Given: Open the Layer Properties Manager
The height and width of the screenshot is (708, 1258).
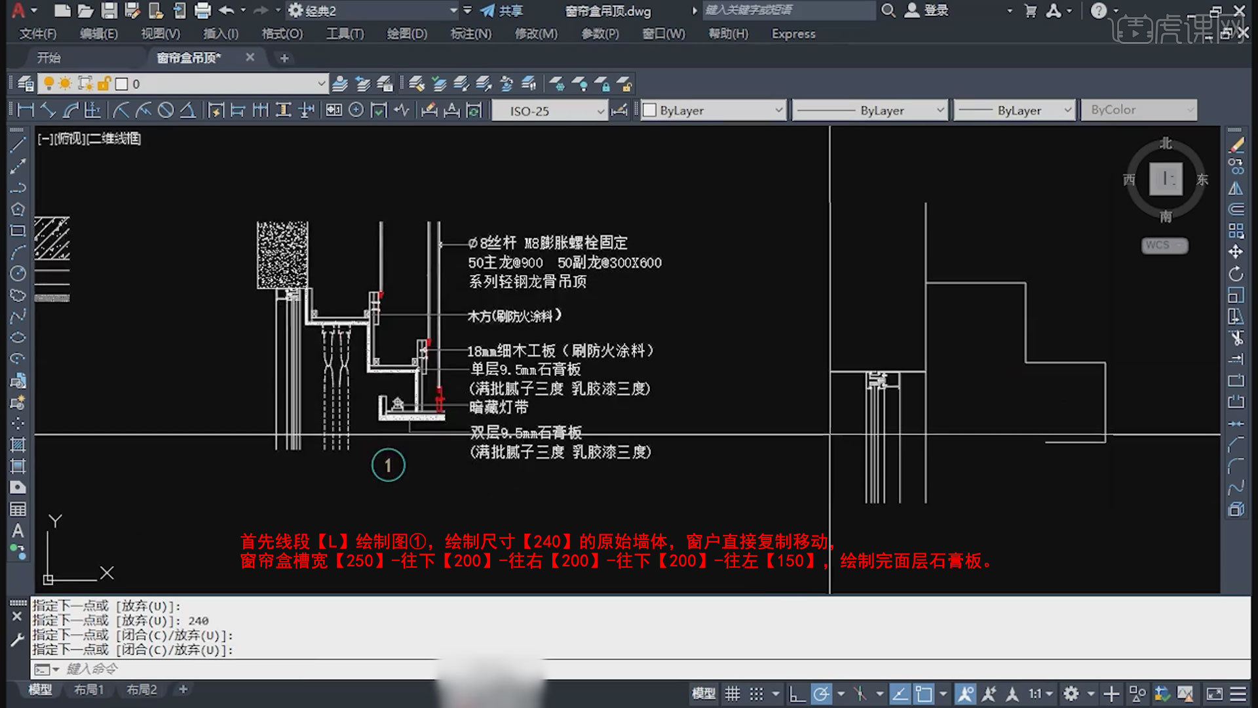Looking at the screenshot, I should [x=26, y=84].
